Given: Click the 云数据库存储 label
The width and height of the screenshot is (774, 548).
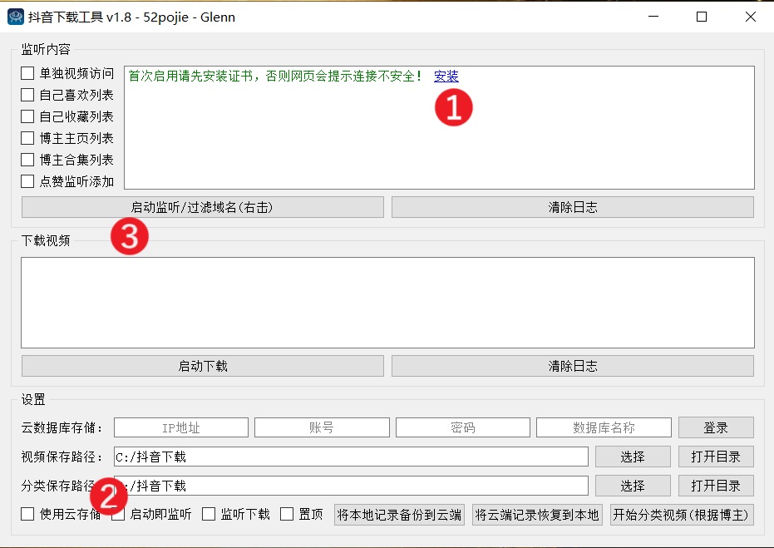Looking at the screenshot, I should point(62,428).
